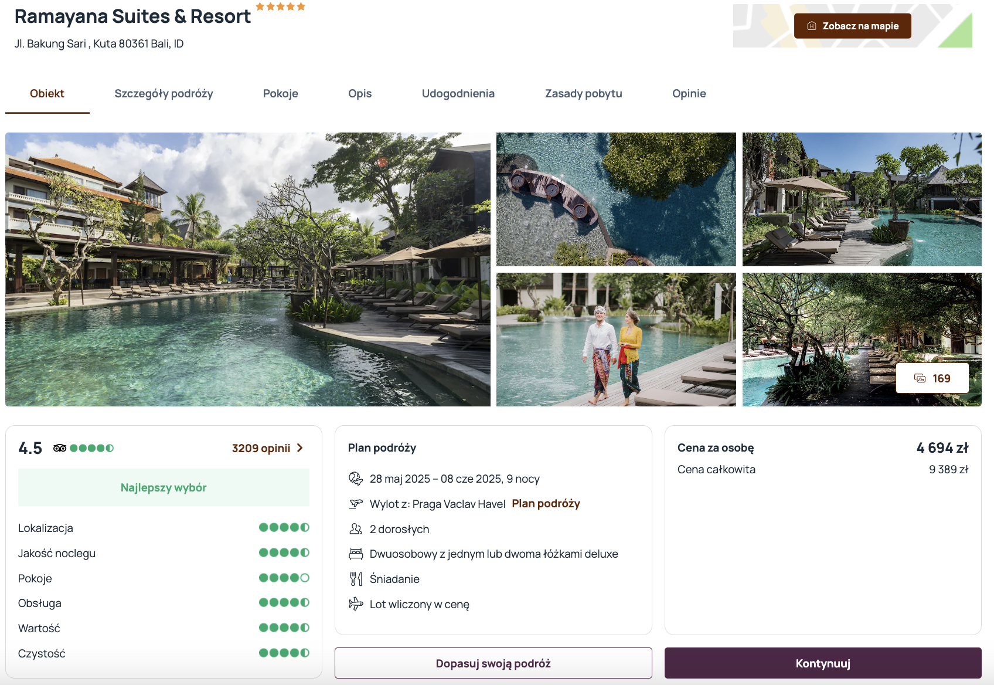Click the five-star hotel rating icons
The image size is (994, 685).
(281, 6)
